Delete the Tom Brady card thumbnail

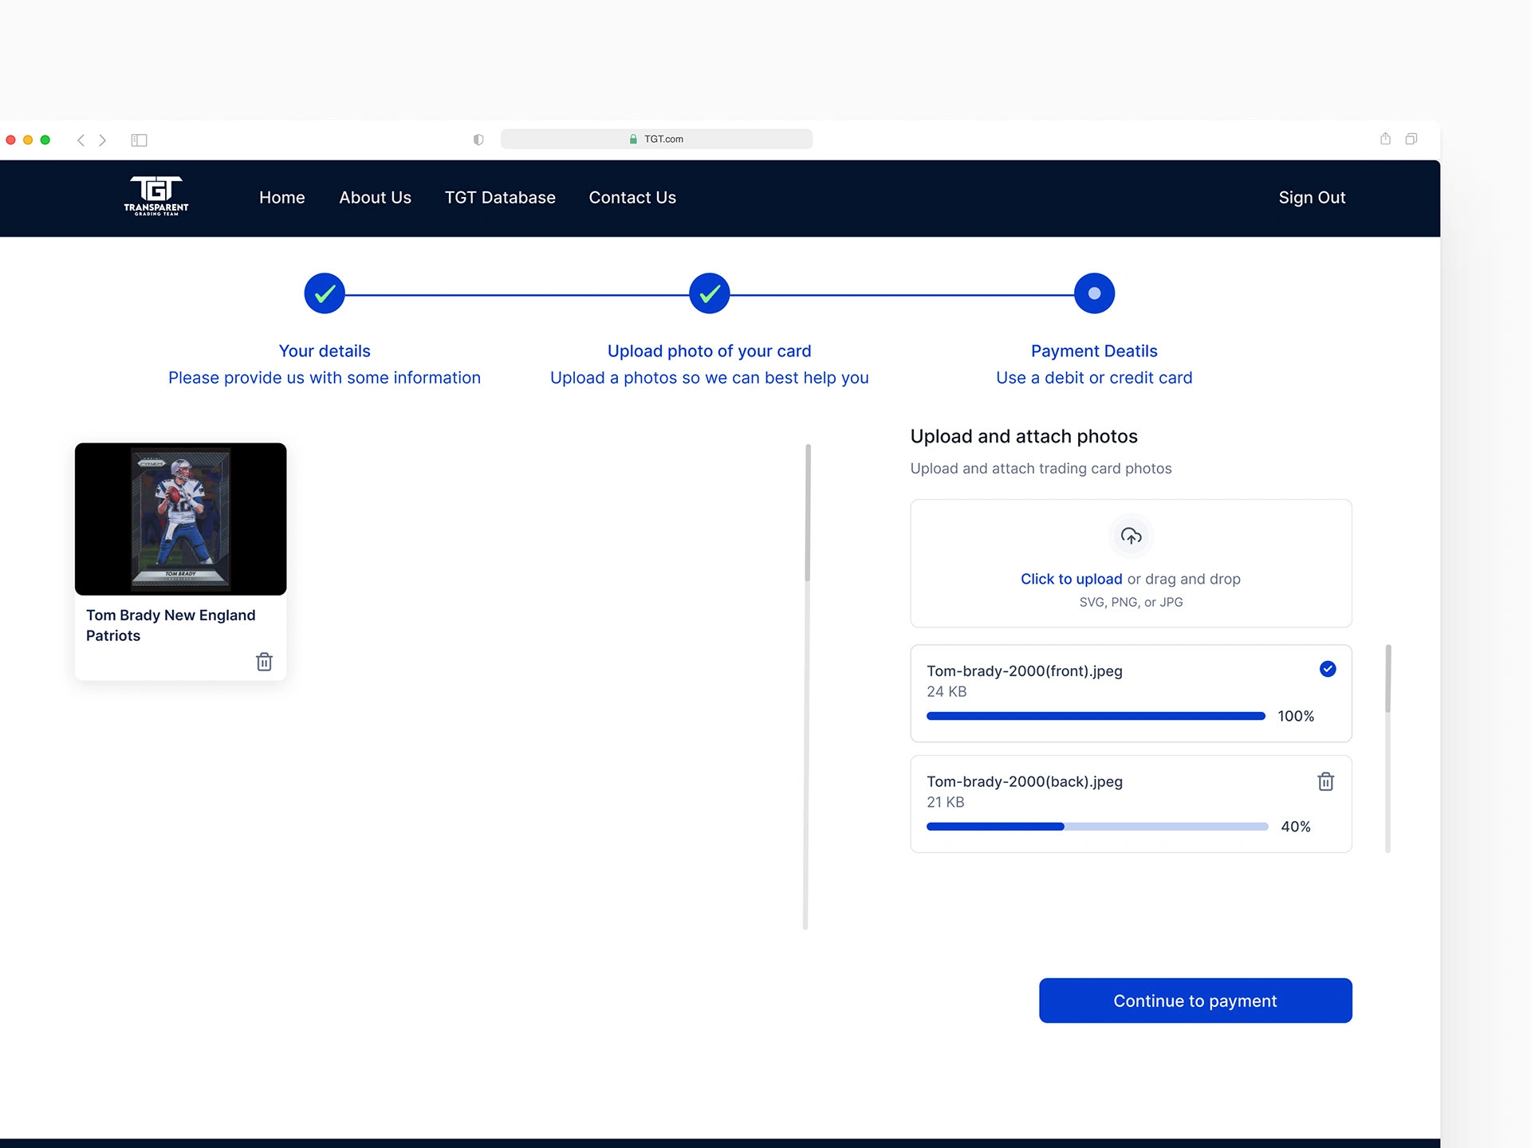pos(264,662)
